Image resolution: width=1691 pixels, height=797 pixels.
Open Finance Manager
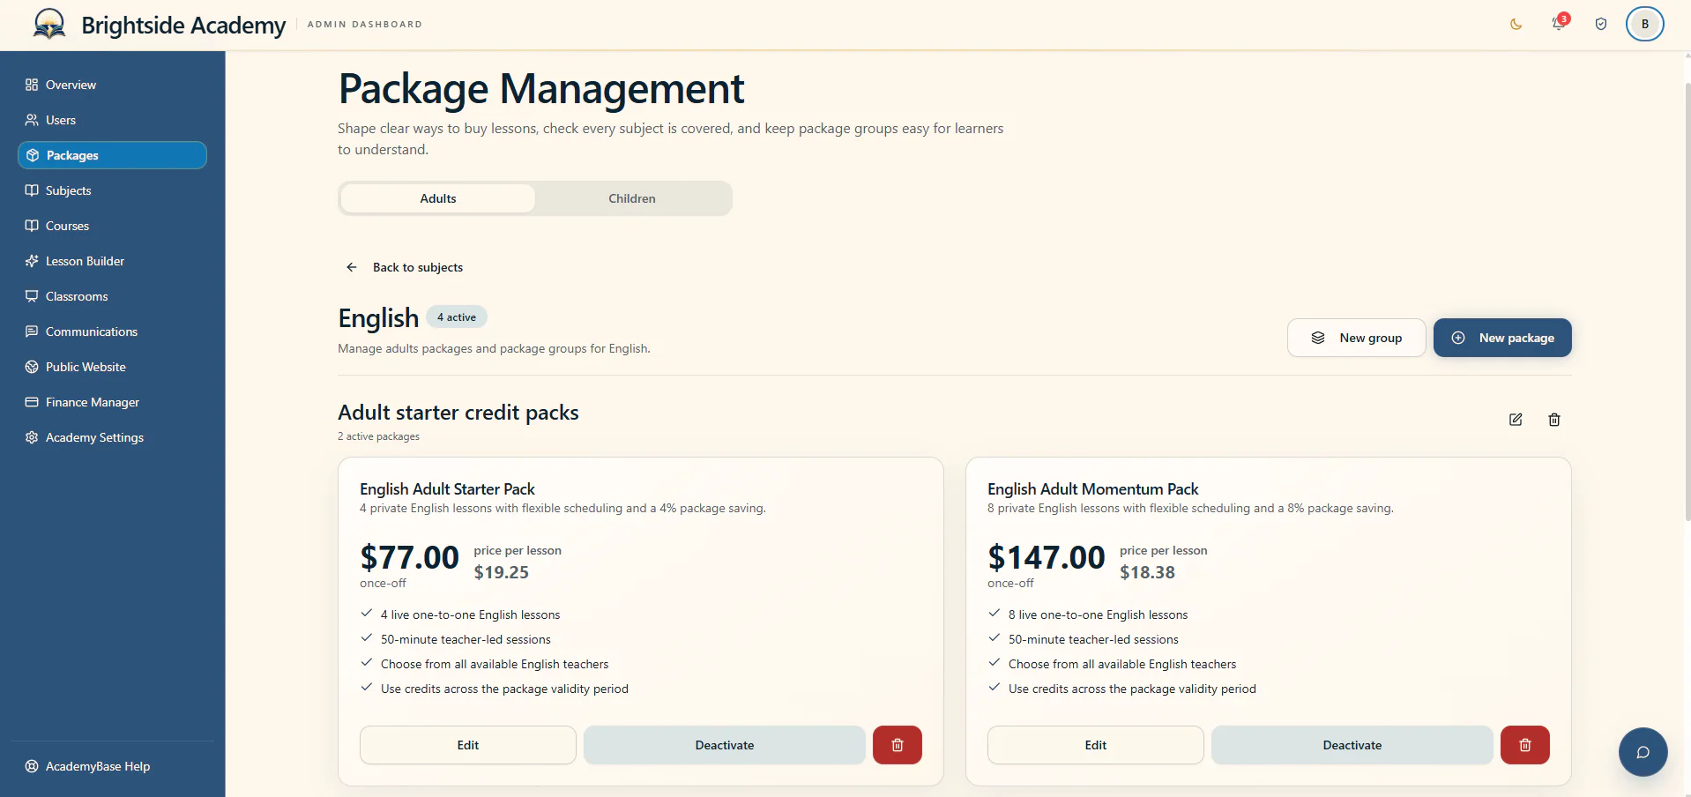pos(112,402)
